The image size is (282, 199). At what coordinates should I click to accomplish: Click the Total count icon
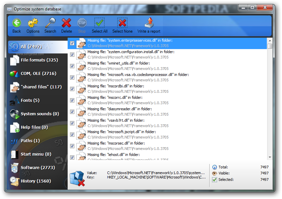[x=214, y=167]
